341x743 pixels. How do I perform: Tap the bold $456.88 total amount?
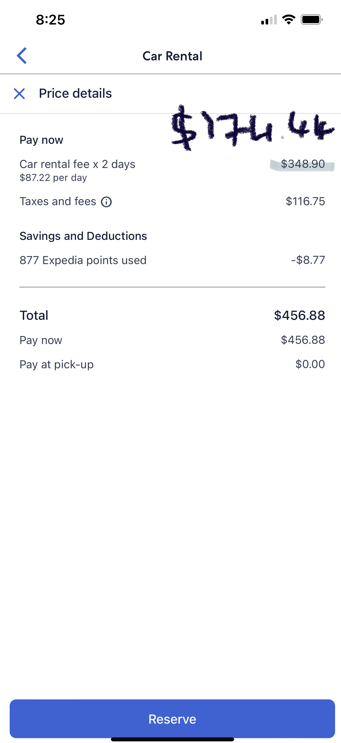tap(299, 315)
